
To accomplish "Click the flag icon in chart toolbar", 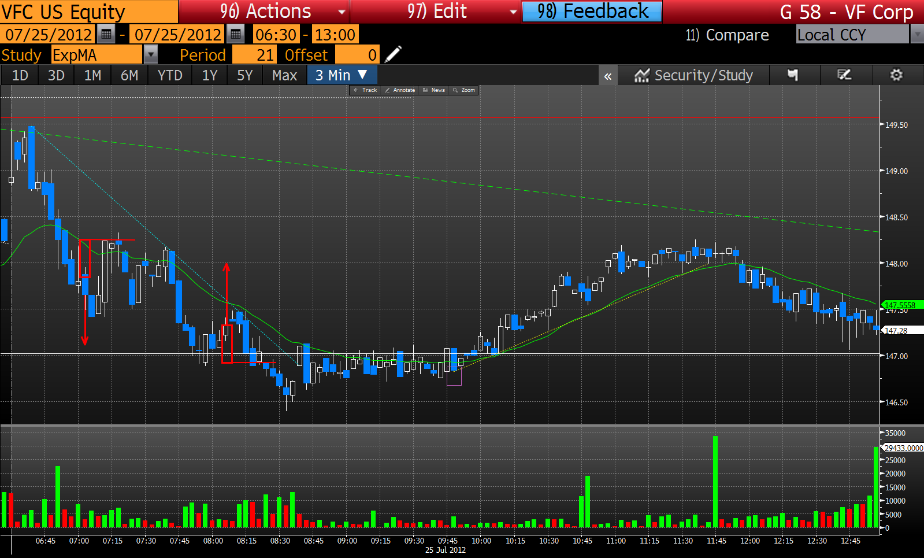I will click(x=793, y=75).
